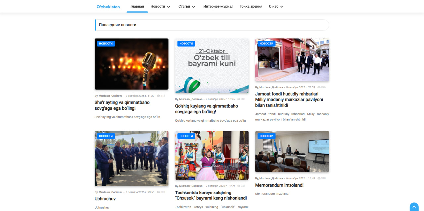This screenshot has height=211, width=424.
Task: Click the НОВОСТИ badge on the Memorandum photo
Action: click(x=266, y=136)
